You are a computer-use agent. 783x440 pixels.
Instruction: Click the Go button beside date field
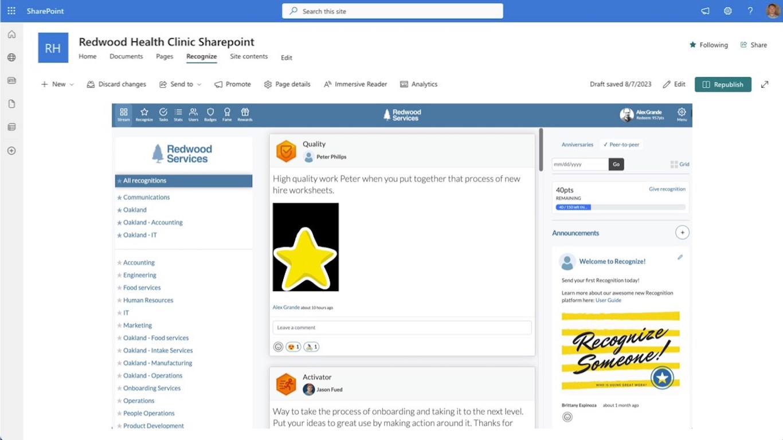616,164
